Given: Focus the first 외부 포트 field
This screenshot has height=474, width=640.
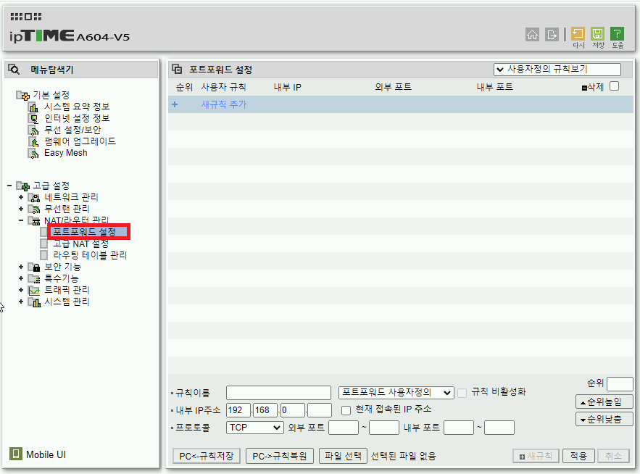Looking at the screenshot, I should (344, 428).
